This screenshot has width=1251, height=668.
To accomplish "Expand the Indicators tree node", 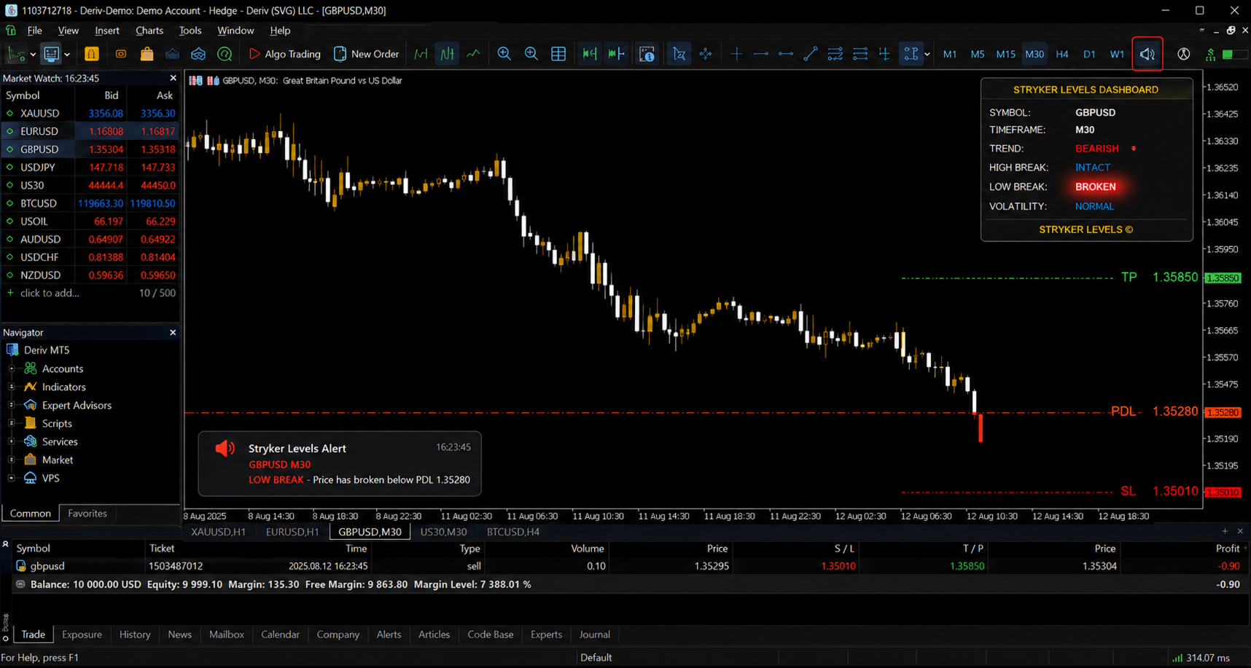I will tap(12, 387).
